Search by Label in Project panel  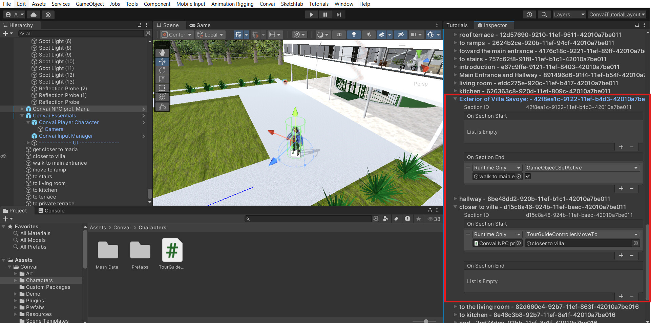click(396, 219)
